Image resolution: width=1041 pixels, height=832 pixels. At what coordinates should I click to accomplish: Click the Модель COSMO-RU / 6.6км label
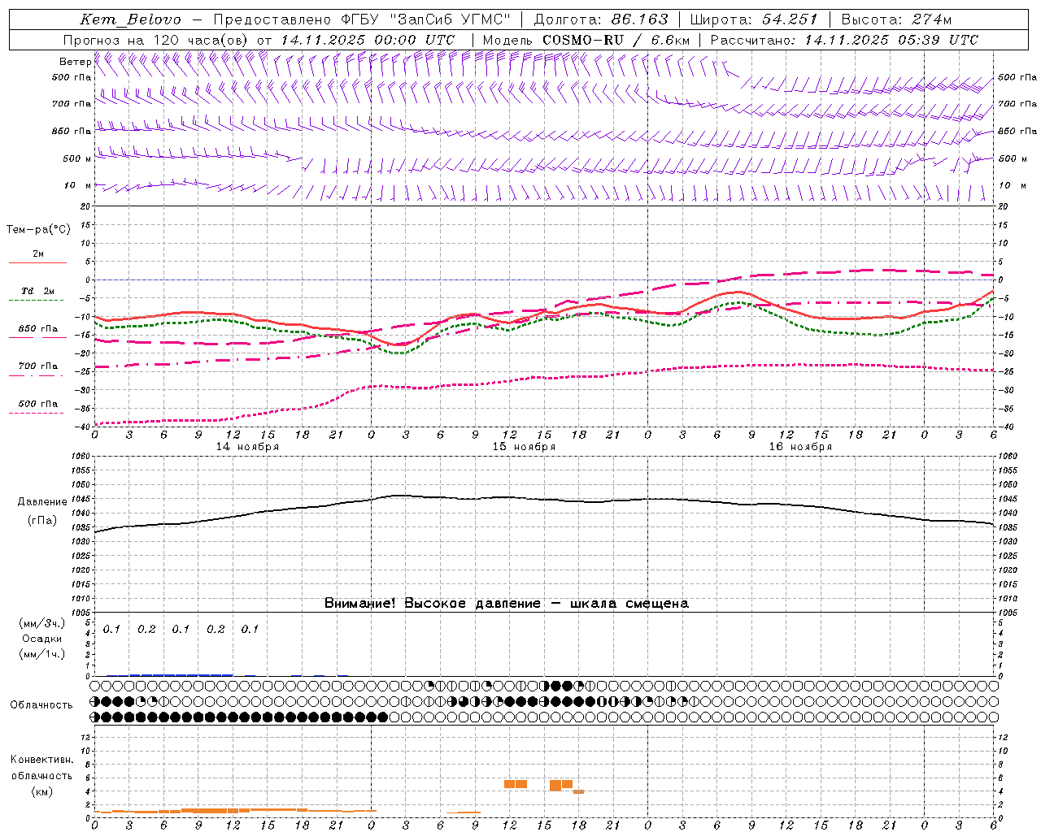586,40
